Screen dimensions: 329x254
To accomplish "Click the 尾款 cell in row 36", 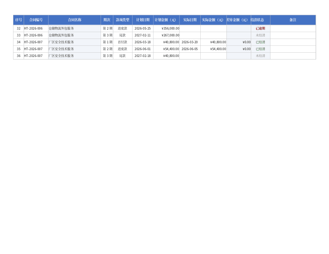I will click(x=123, y=56).
